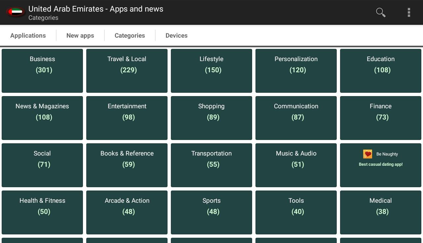Browse Travel & Local apps
Image resolution: width=423 pixels, height=243 pixels.
coord(127,71)
